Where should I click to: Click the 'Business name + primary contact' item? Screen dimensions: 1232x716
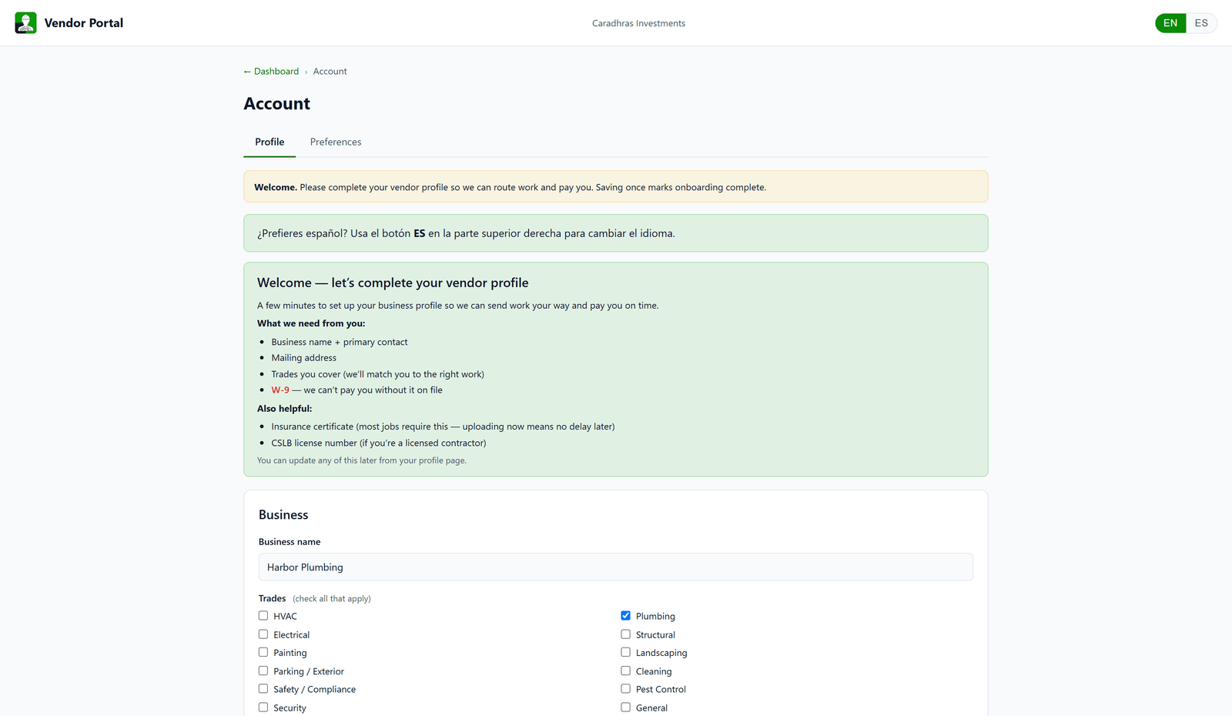click(x=340, y=342)
